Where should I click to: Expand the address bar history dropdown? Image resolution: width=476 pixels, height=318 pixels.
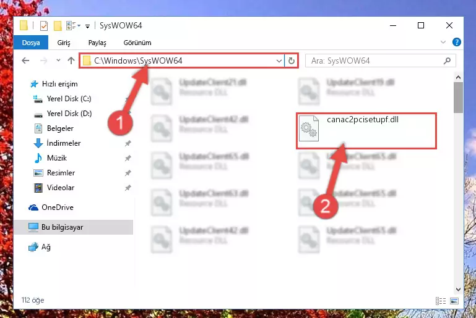(279, 61)
